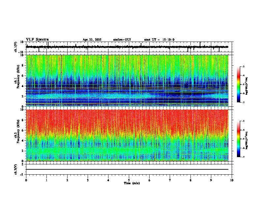The height and width of the screenshot is (202, 261).
Task: Select the "start UT = 15:10:0" text
Action: pyautogui.click(x=159, y=40)
